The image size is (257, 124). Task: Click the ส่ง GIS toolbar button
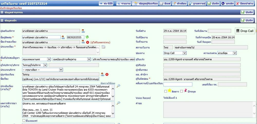coord(106,4)
